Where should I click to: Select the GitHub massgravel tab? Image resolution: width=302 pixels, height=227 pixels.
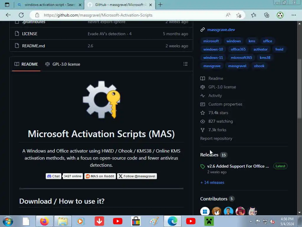pyautogui.click(x=120, y=5)
